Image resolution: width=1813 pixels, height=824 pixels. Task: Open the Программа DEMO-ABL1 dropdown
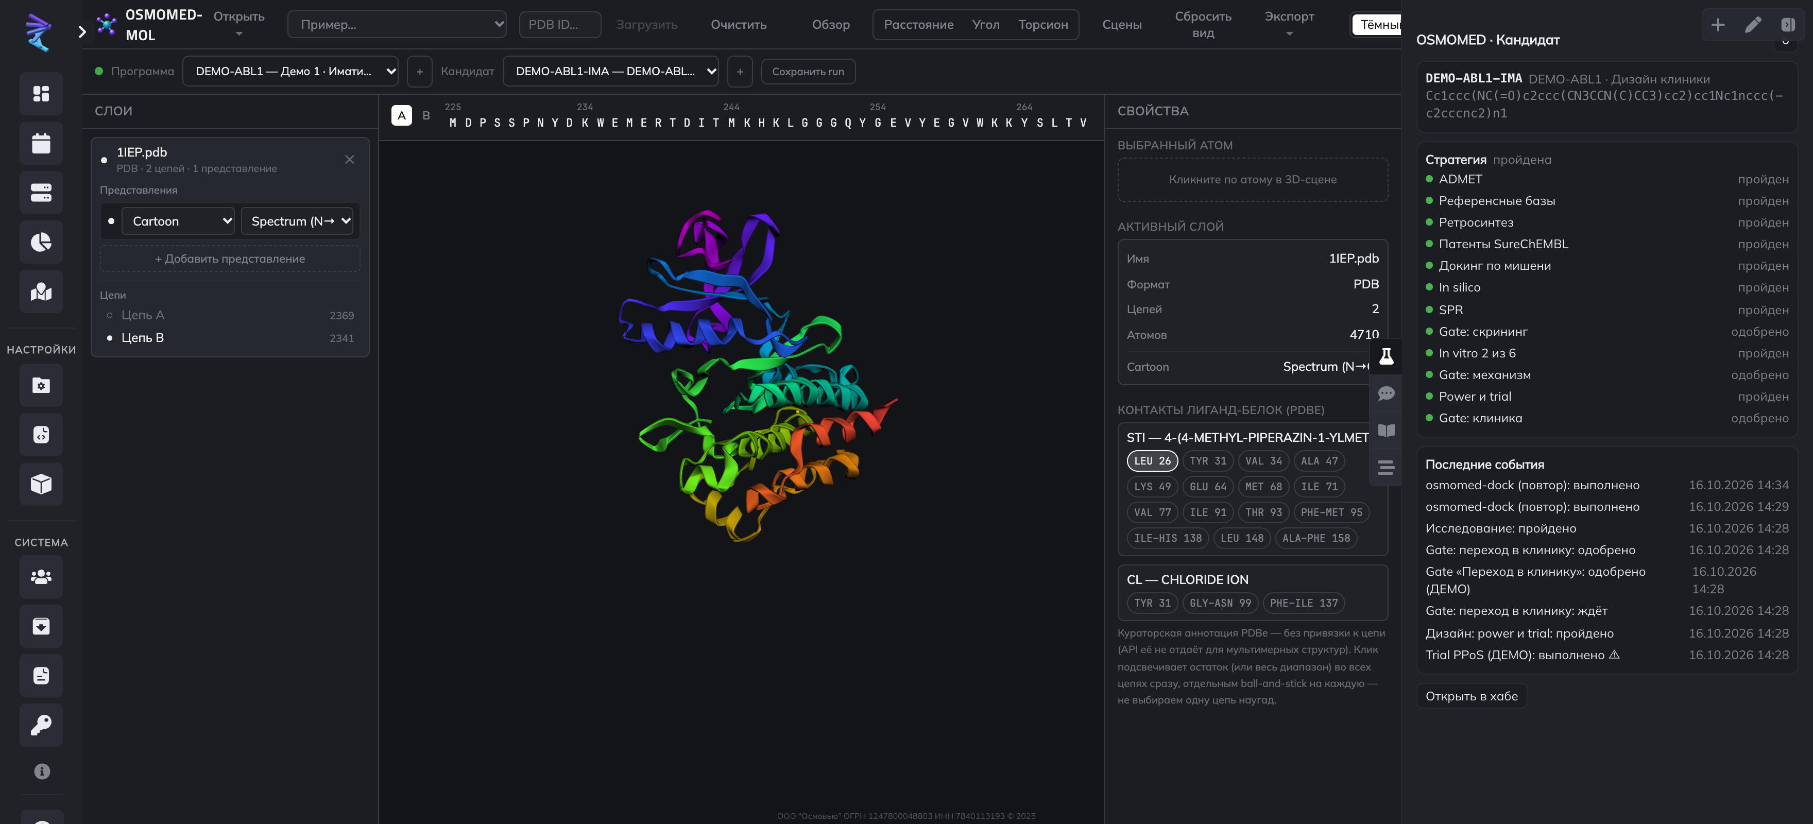[290, 71]
